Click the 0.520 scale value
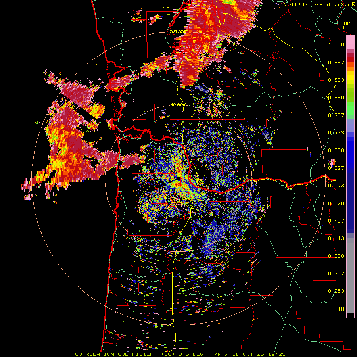Image resolution: width=357 pixels, height=357 pixels. point(336,203)
